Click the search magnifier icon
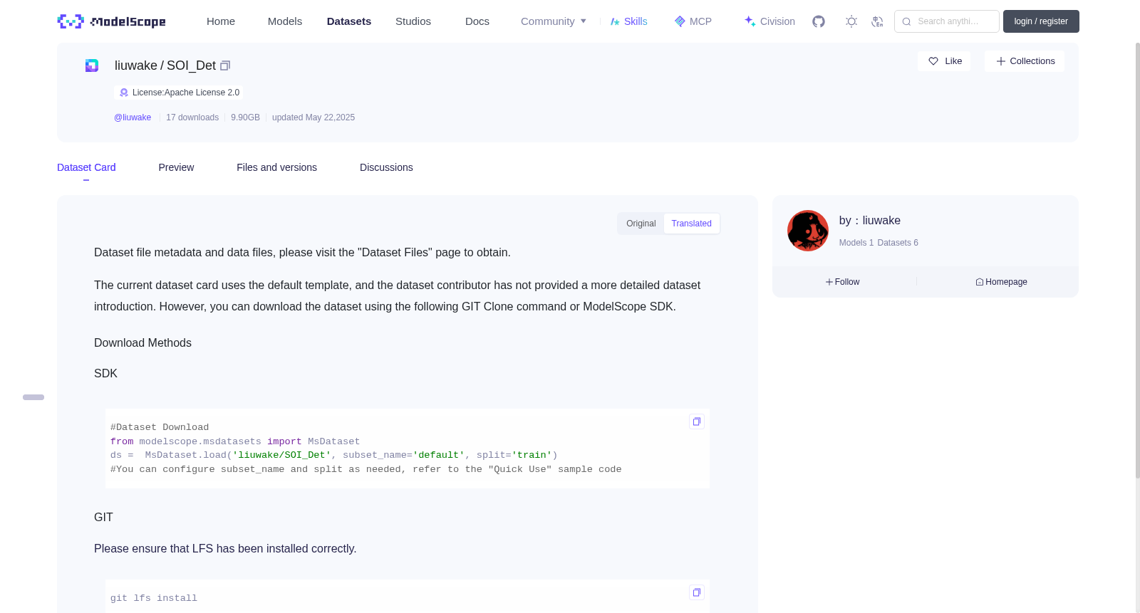Viewport: 1140px width, 613px height. click(x=906, y=21)
